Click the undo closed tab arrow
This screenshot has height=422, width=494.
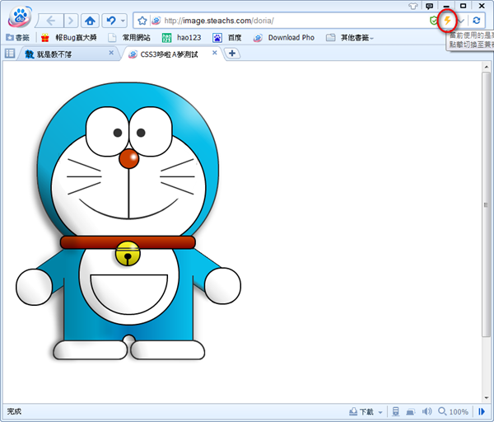(110, 20)
